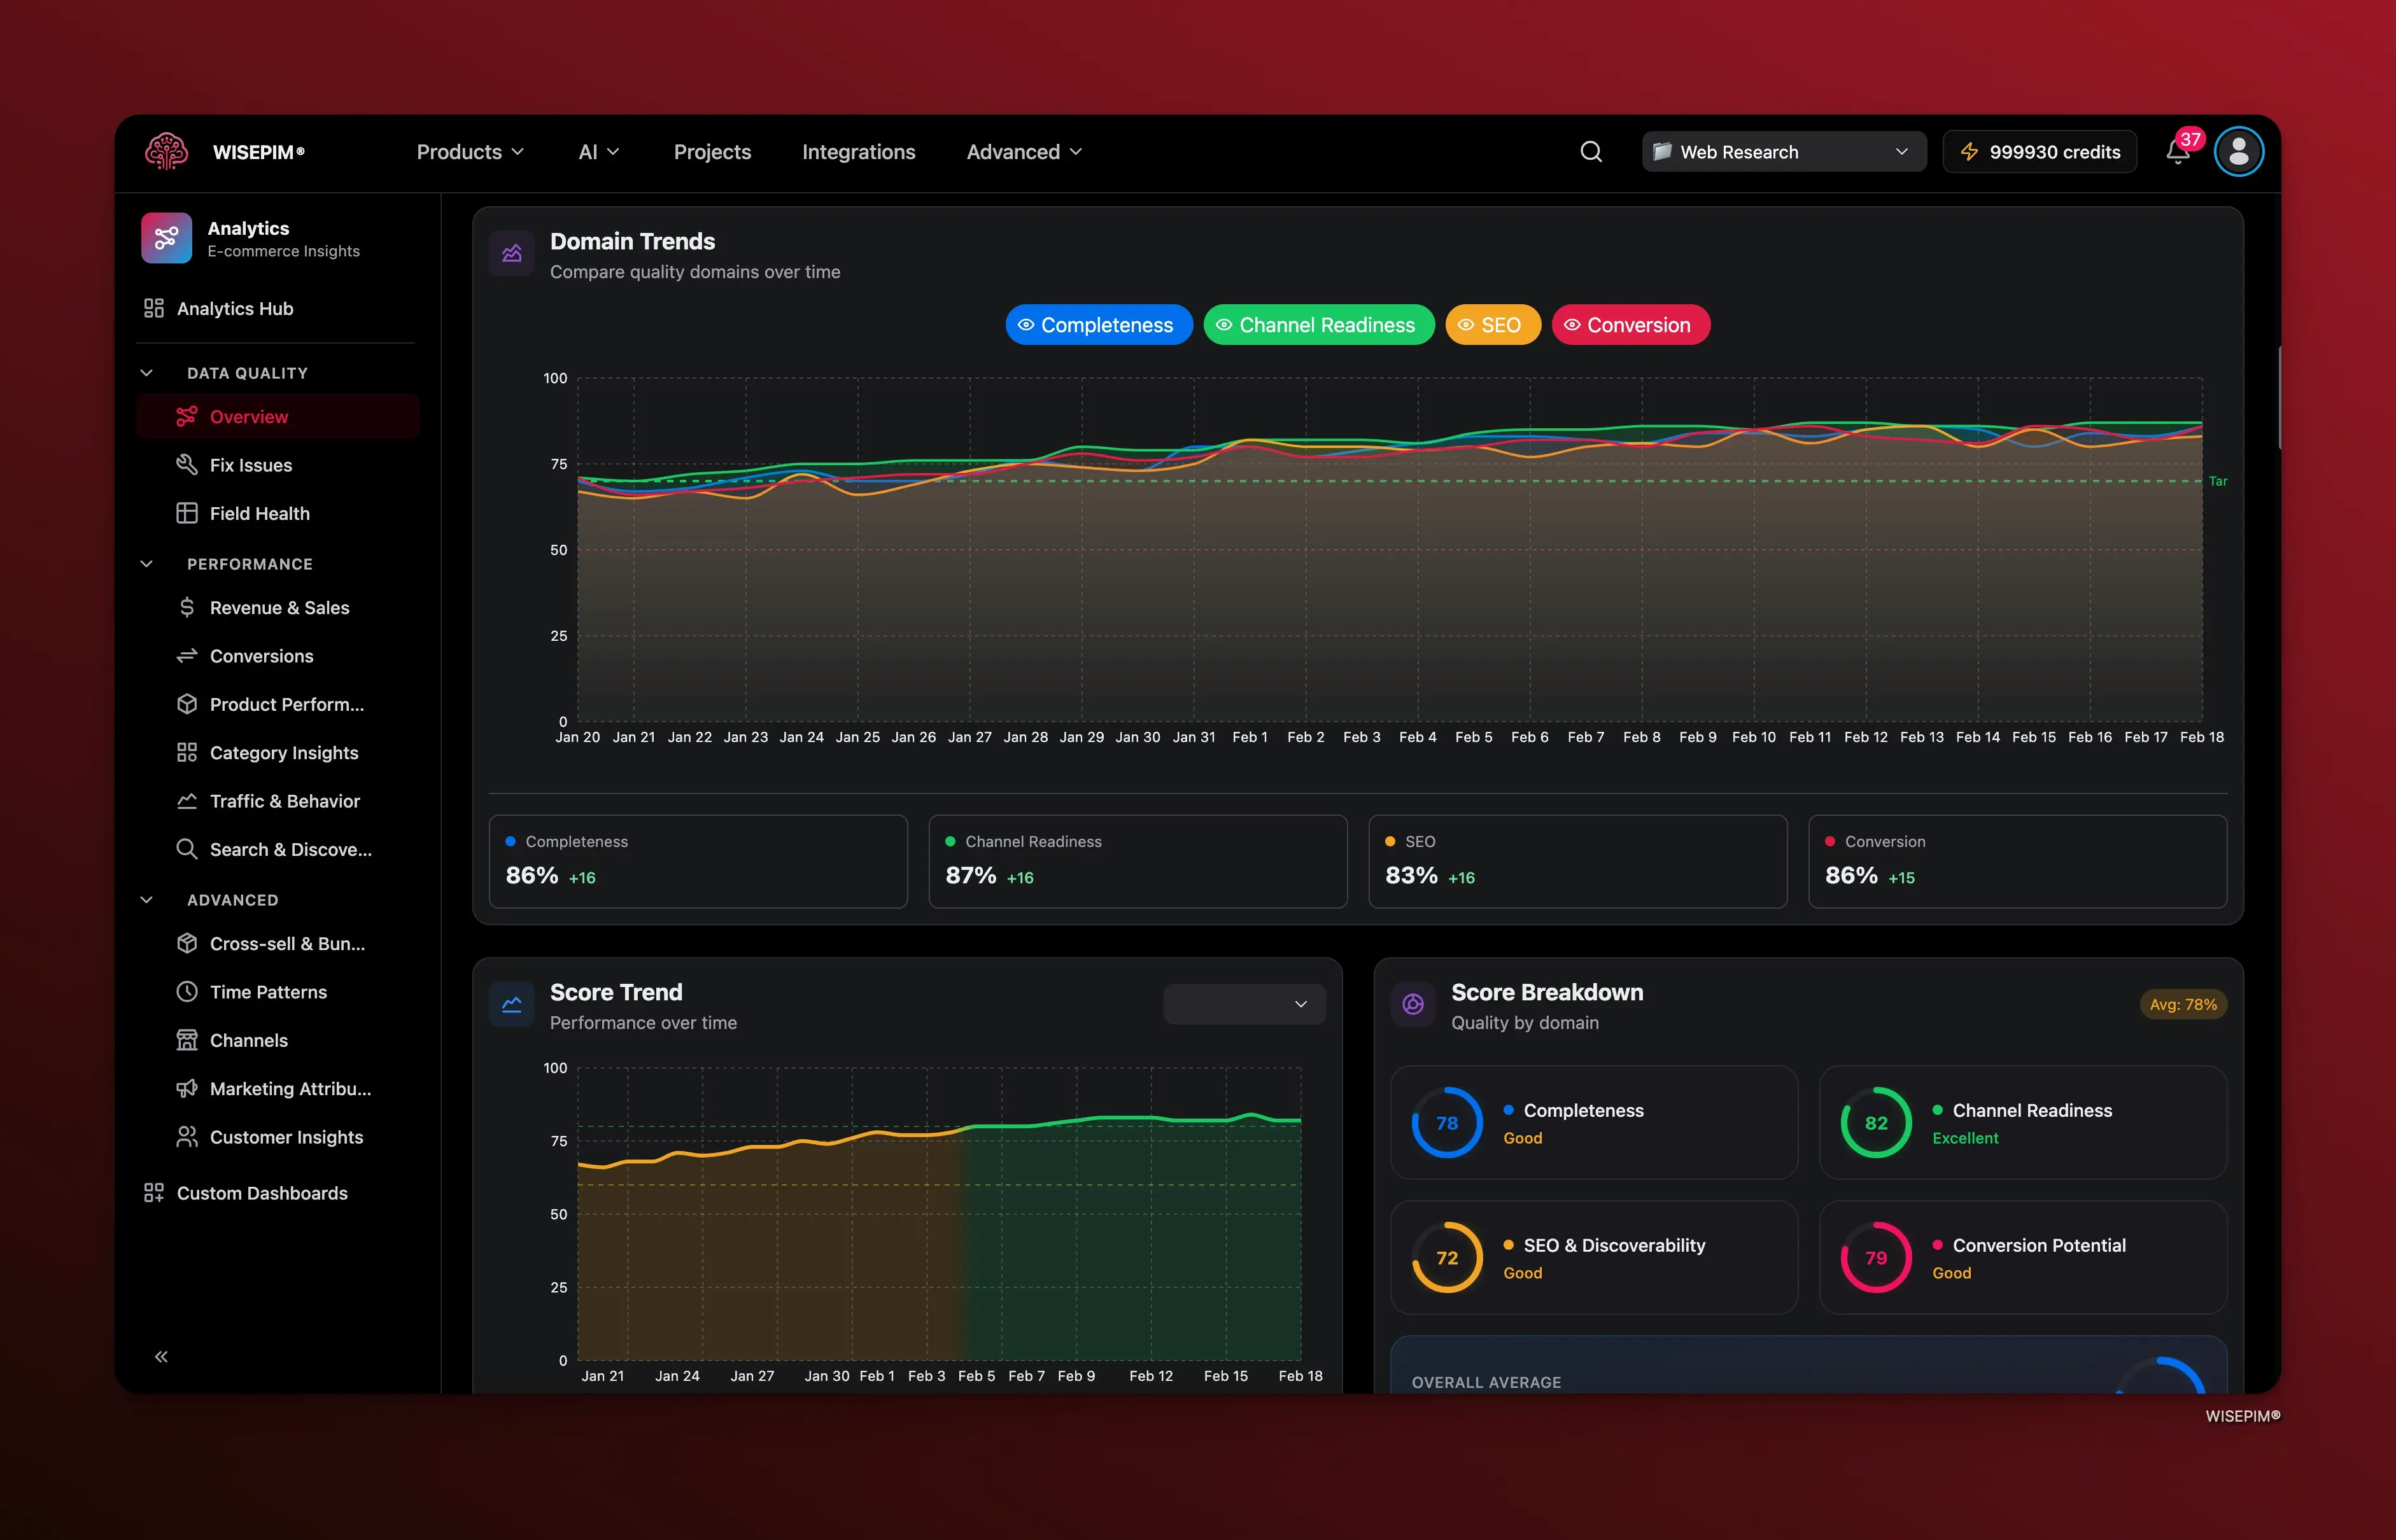The height and width of the screenshot is (1540, 2396).
Task: Open Fix Issues in sidebar
Action: 250,465
